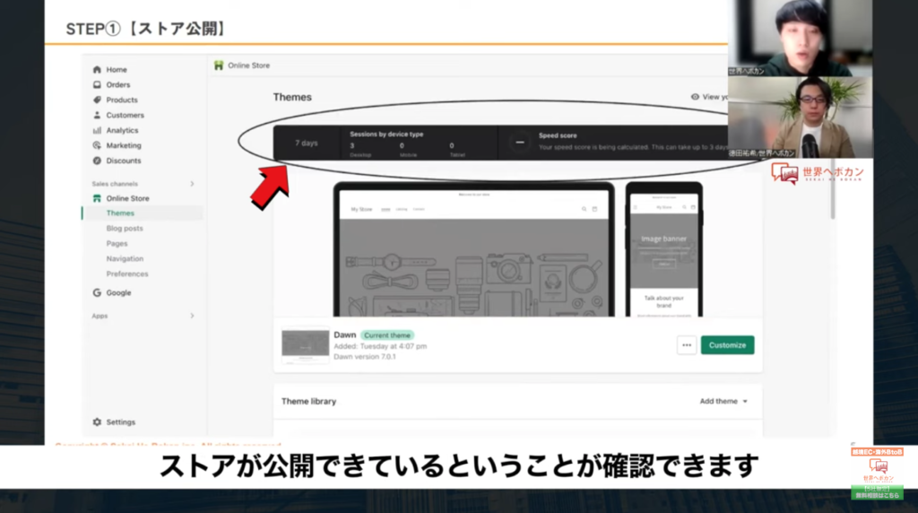
Task: Open Settings at sidebar bottom
Action: pyautogui.click(x=121, y=422)
